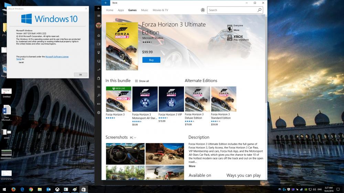Open My games in Xbox app sidebar
Image resolution: width=344 pixels, height=193 pixels.
click(99, 44)
